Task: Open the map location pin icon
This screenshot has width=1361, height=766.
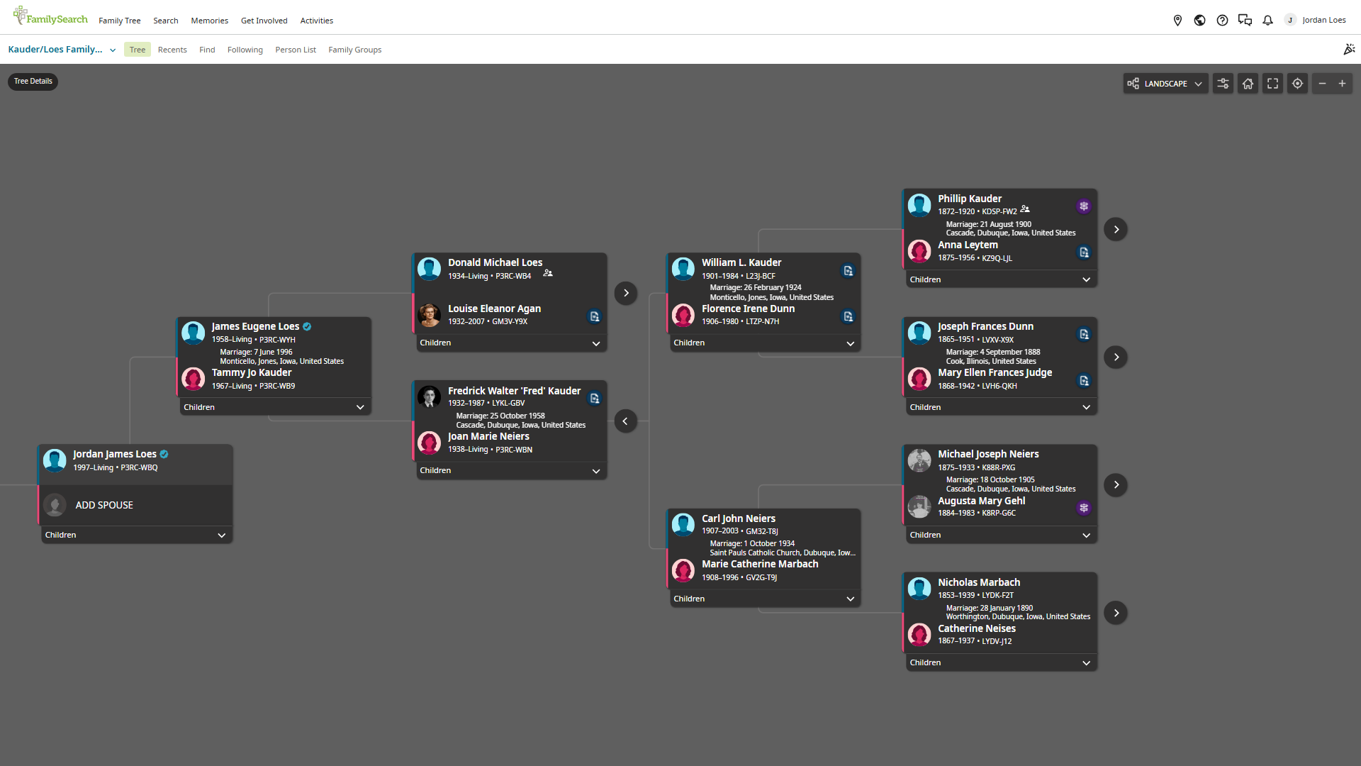Action: click(x=1177, y=21)
